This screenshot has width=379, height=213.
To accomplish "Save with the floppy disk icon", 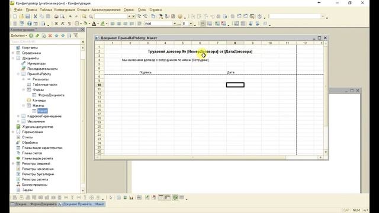I will pos(28,17).
